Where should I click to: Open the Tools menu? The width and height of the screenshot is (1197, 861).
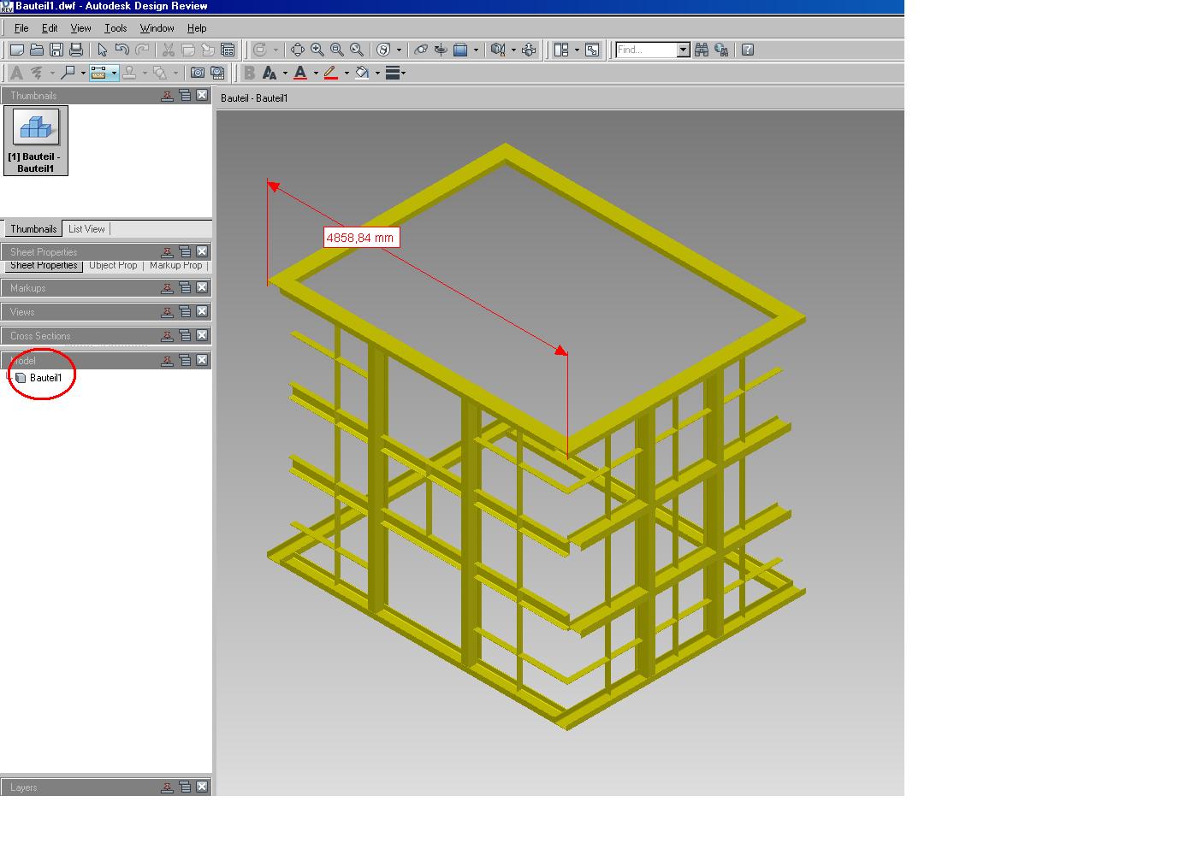point(116,27)
